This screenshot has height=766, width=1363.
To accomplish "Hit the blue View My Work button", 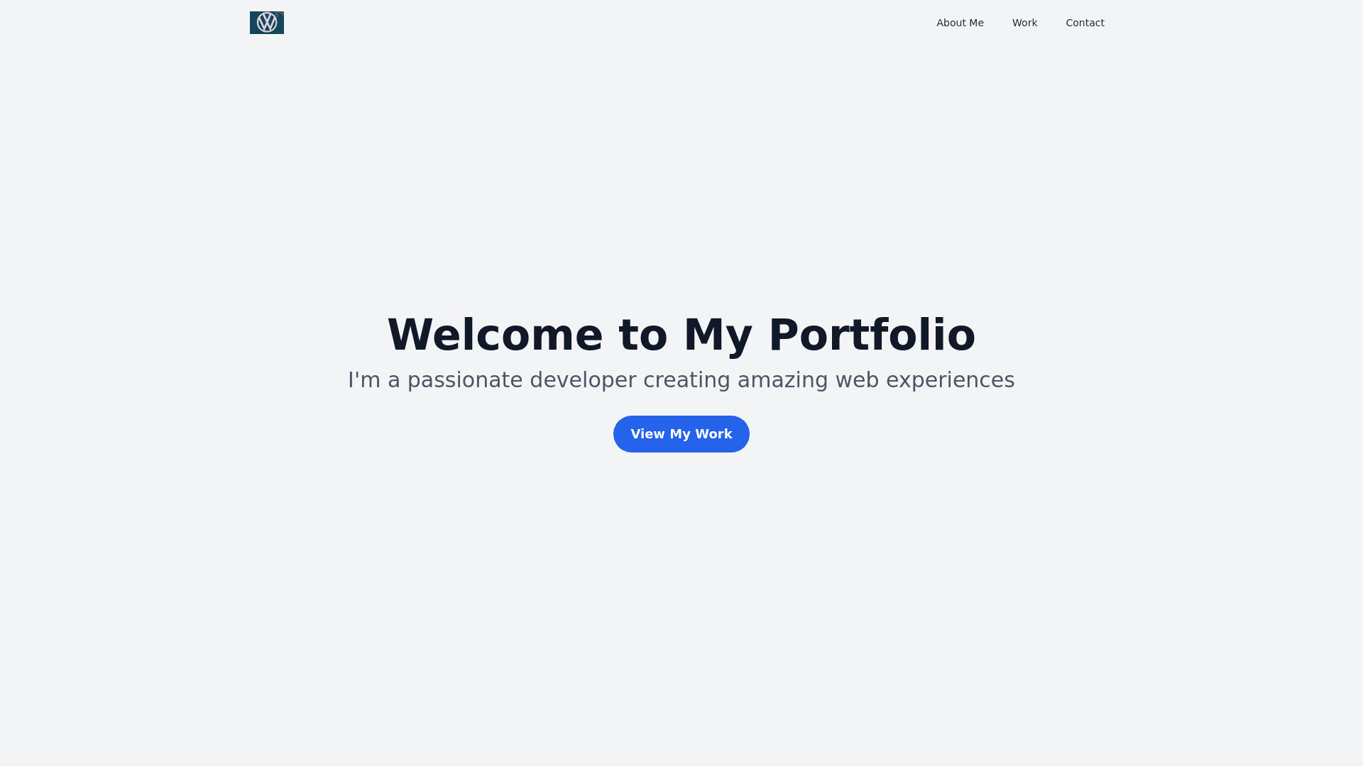I will coord(681,434).
